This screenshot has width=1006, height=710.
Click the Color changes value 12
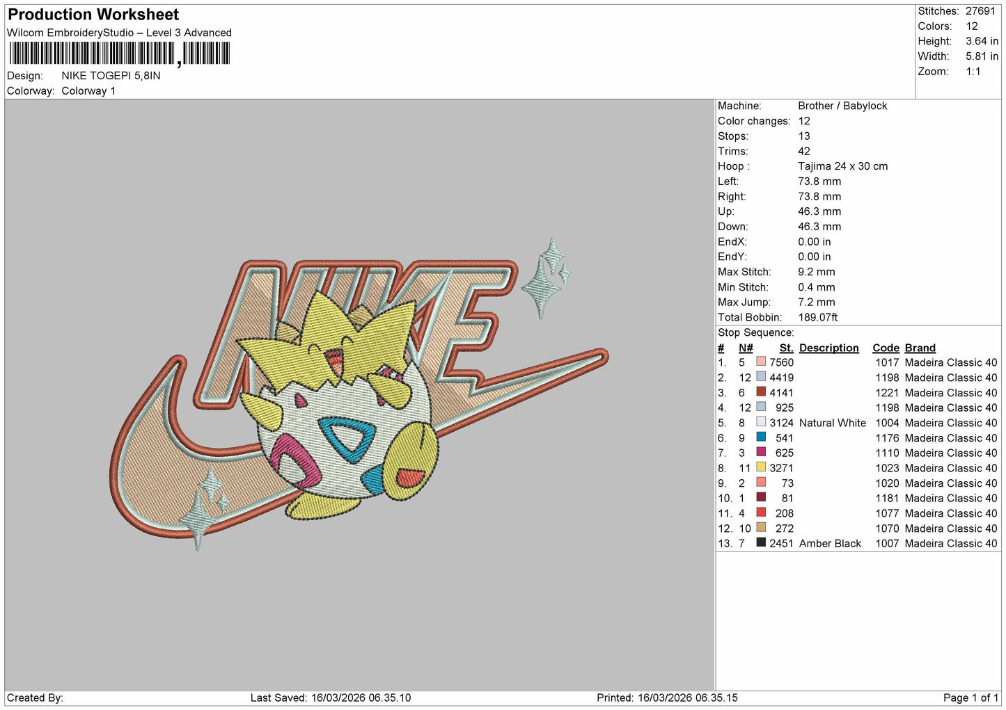804,121
